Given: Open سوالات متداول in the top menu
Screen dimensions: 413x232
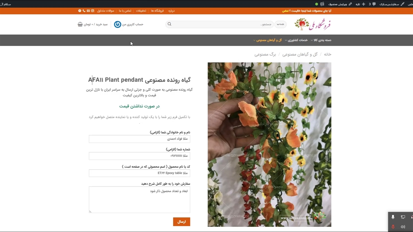Looking at the screenshot, I should 106,11.
